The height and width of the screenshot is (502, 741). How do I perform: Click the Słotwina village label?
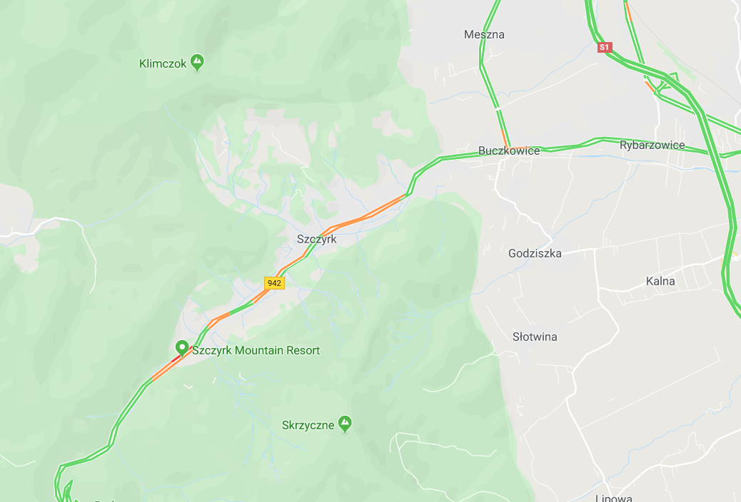pos(535,337)
